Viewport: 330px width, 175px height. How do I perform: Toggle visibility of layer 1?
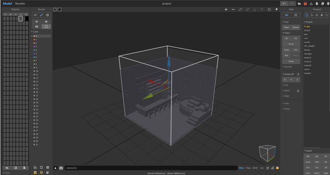[x=34, y=40]
